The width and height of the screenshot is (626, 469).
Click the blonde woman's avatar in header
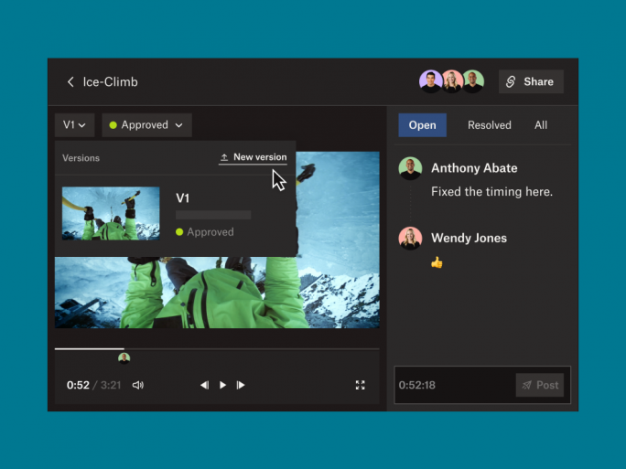point(452,81)
